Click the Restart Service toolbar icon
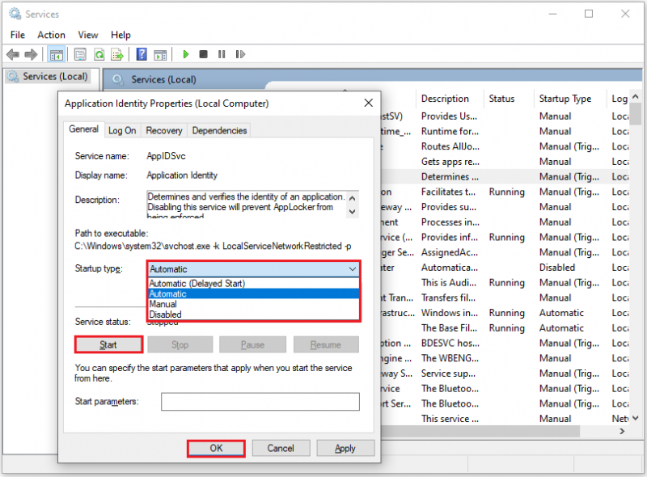Image resolution: width=647 pixels, height=477 pixels. pyautogui.click(x=240, y=54)
